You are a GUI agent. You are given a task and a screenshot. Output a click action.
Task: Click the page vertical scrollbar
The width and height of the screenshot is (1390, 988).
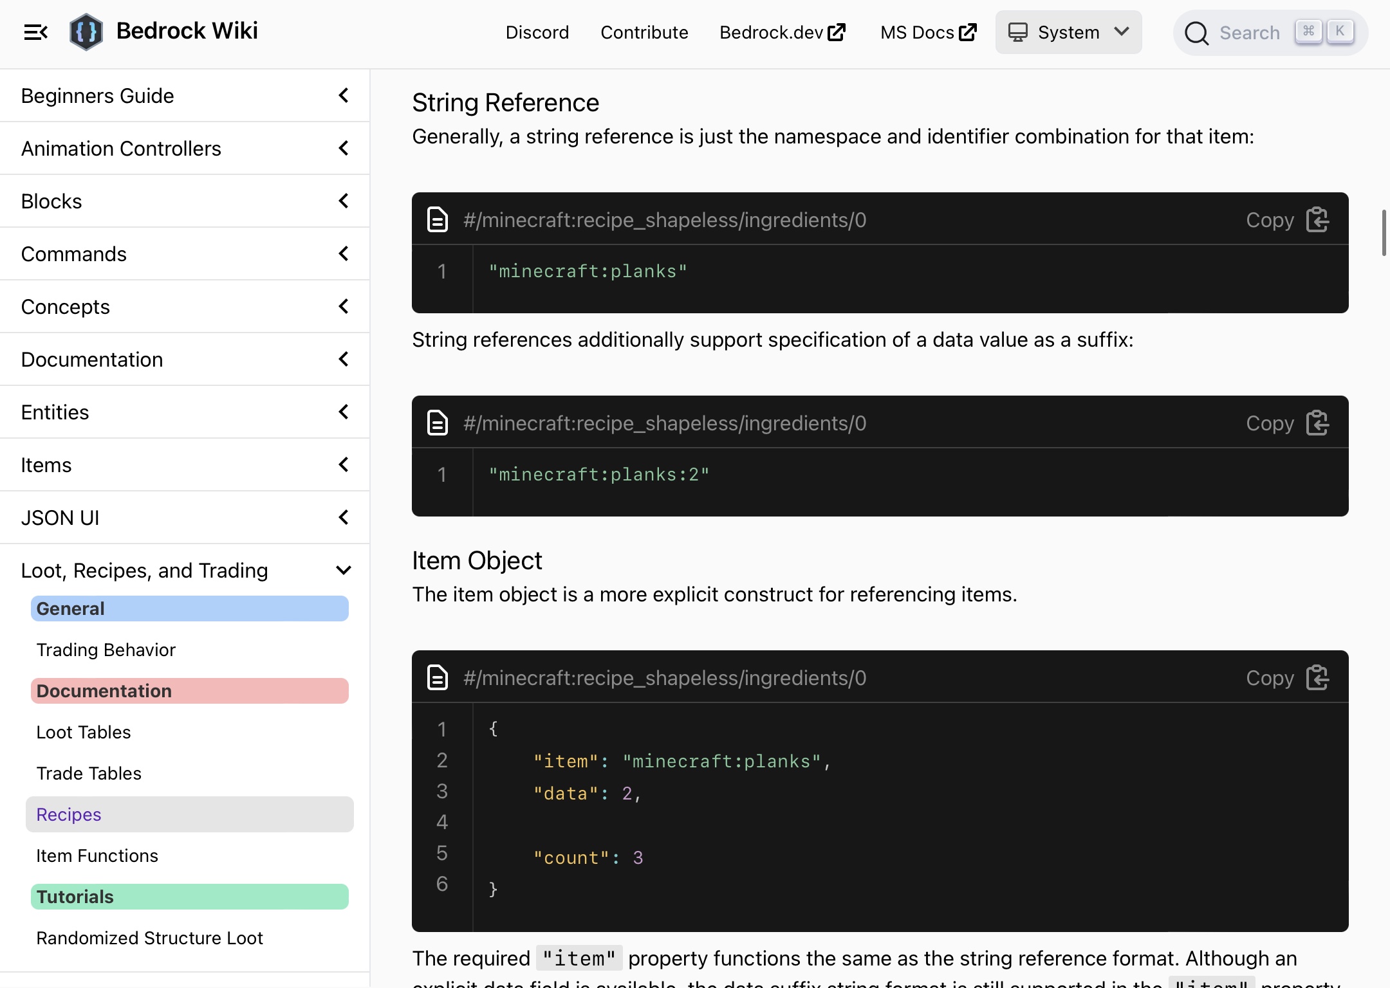pyautogui.click(x=1384, y=233)
